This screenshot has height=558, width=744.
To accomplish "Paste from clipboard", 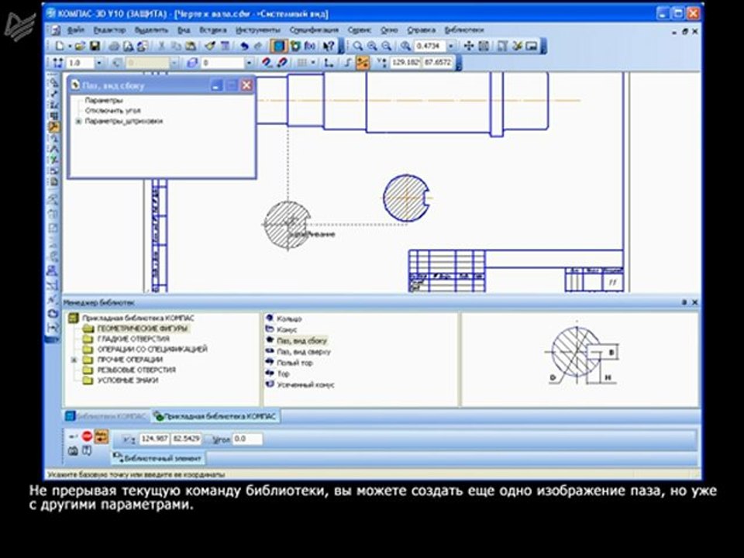I will pyautogui.click(x=191, y=46).
